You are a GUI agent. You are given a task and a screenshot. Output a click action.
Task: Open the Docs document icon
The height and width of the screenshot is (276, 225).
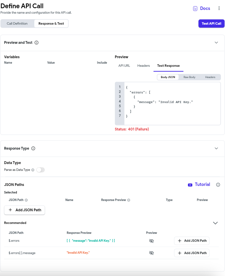click(195, 9)
